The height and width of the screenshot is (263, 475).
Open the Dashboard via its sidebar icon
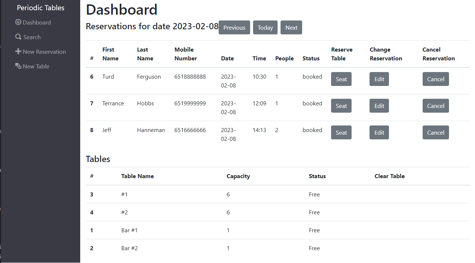(x=18, y=22)
